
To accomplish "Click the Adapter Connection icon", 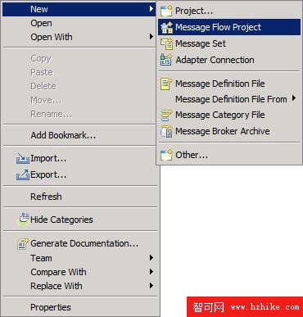I will (166, 60).
